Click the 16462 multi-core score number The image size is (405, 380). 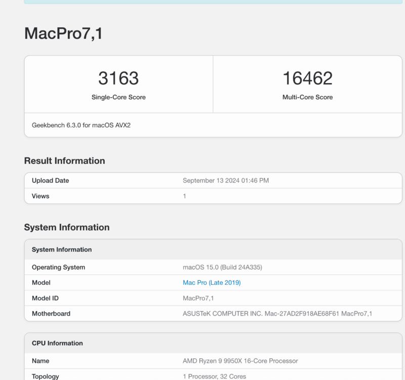pyautogui.click(x=307, y=79)
